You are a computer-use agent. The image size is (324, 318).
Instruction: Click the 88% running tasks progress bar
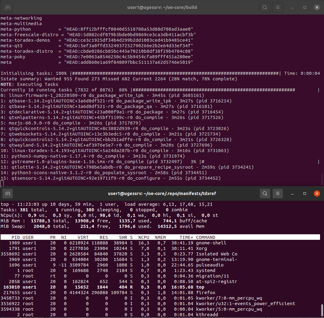pos(225,90)
